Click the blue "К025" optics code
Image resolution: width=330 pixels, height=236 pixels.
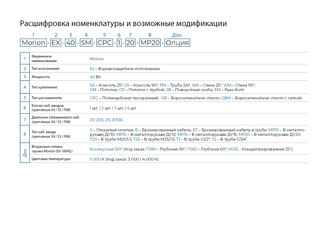233,149
